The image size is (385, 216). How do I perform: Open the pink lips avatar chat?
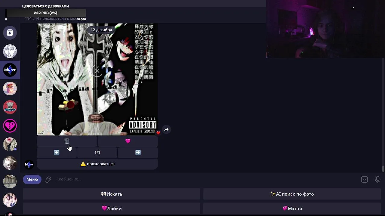pos(10,144)
